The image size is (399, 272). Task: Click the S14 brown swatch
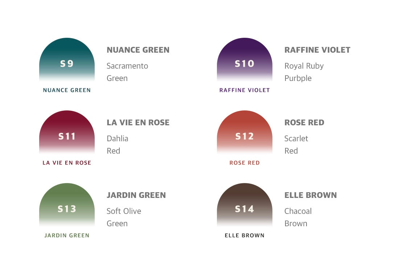point(244,205)
